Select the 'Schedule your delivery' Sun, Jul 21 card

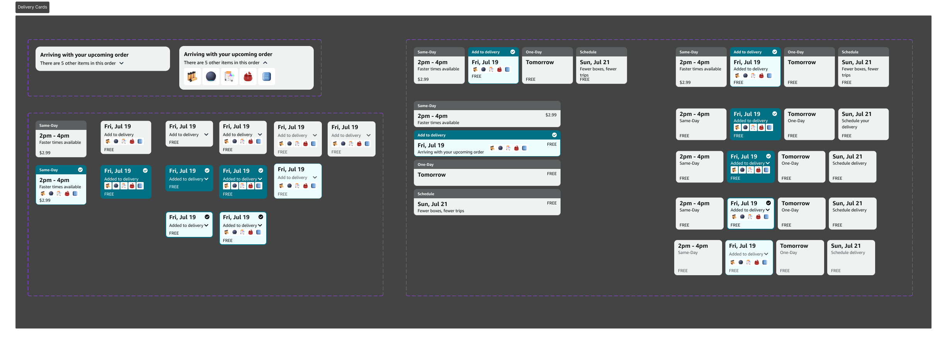863,124
